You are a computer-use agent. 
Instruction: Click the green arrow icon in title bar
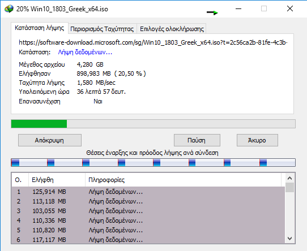212,12
